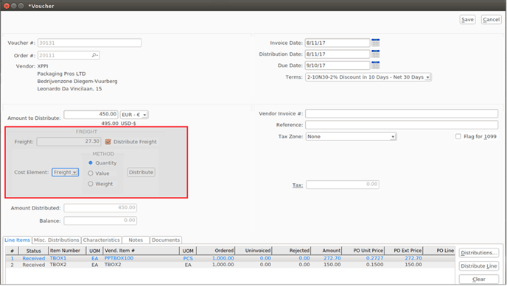
Task: Click the Status column header
Action: (34, 251)
